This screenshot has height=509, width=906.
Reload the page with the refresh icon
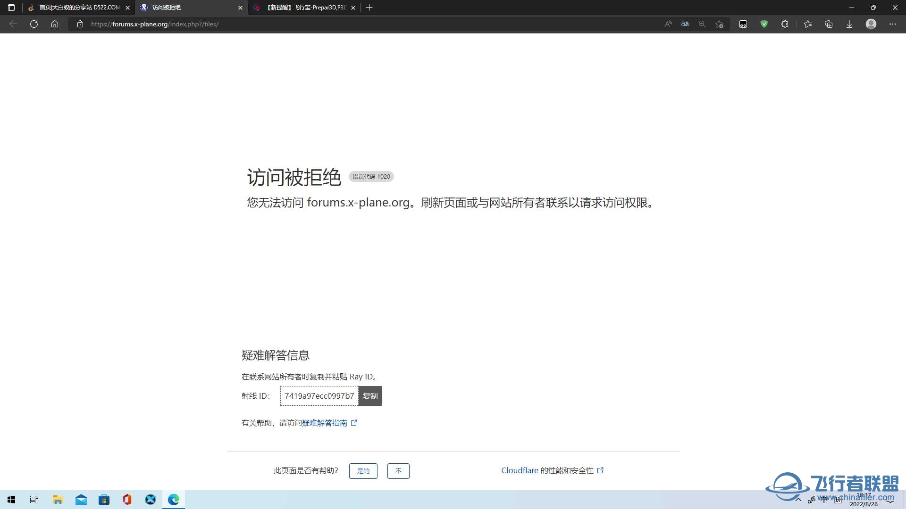coord(34,24)
